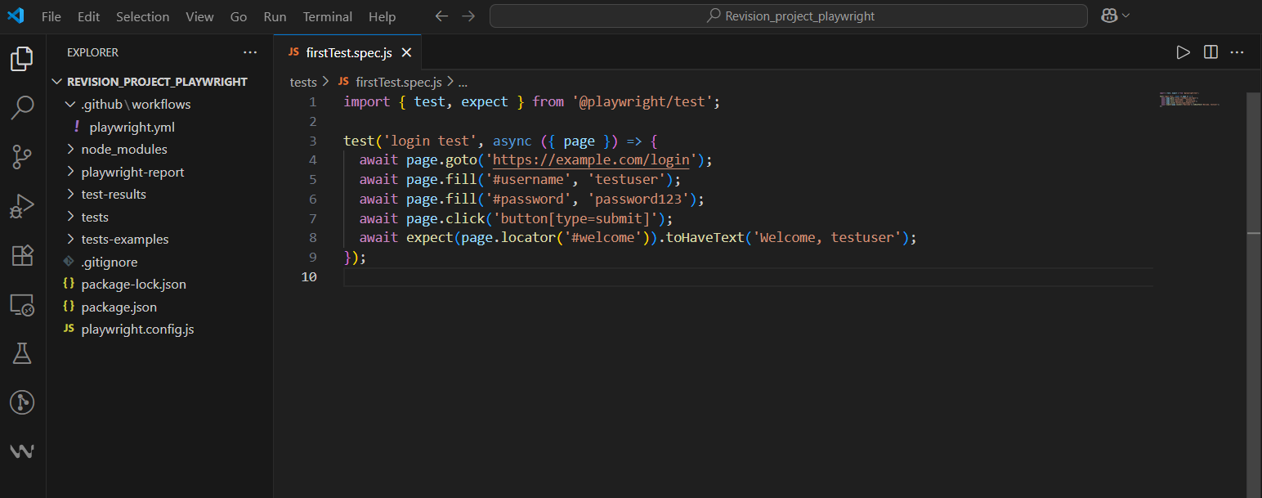Open Run and Debug view
Viewport: 1262px width, 498px height.
(22, 206)
